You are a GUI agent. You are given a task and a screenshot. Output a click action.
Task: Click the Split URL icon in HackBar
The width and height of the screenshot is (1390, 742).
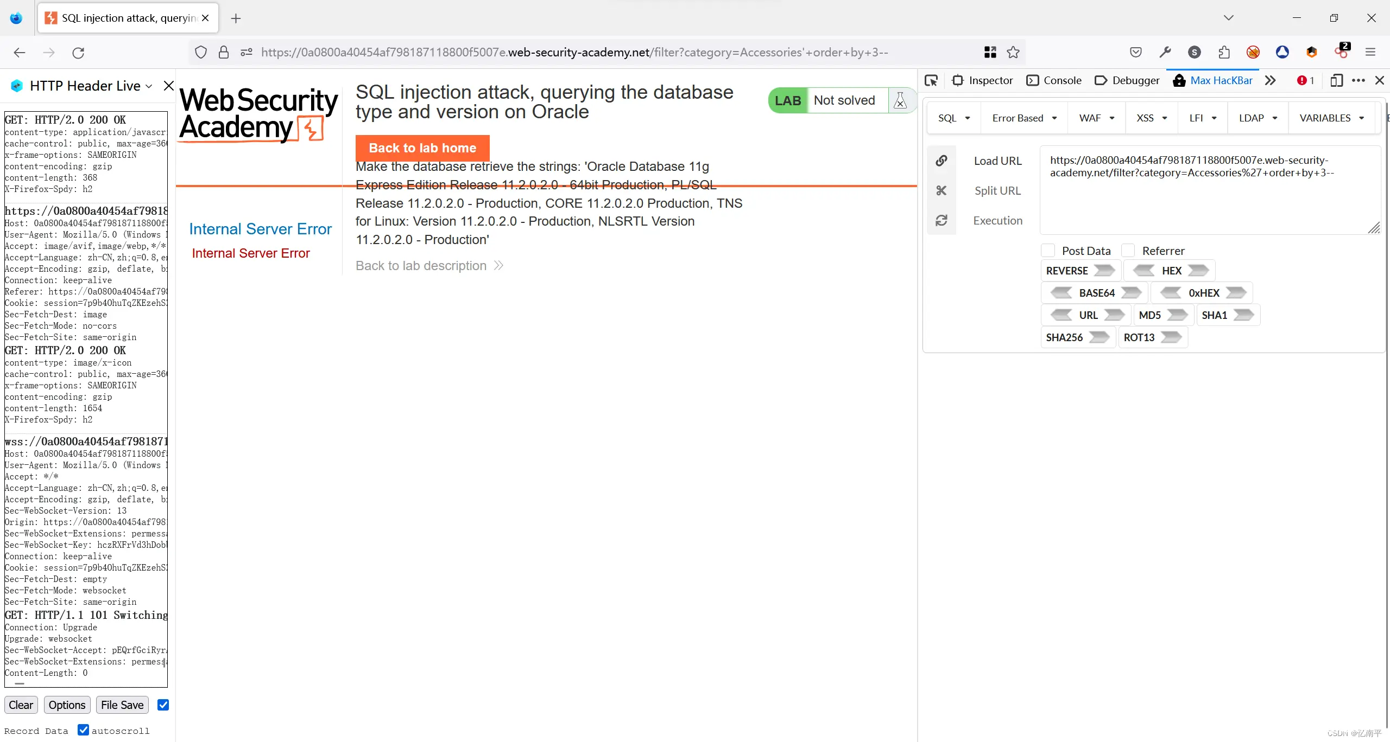point(942,190)
